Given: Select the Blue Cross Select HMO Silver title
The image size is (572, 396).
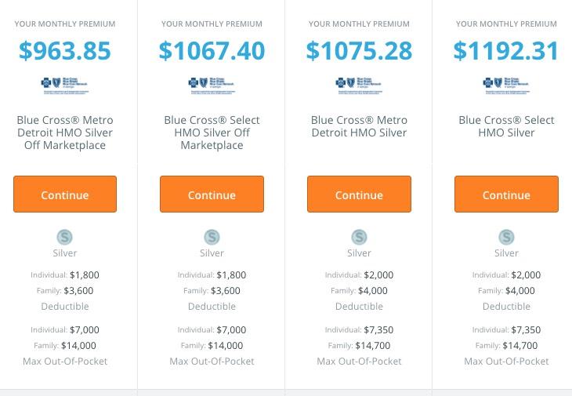Looking at the screenshot, I should (x=506, y=126).
